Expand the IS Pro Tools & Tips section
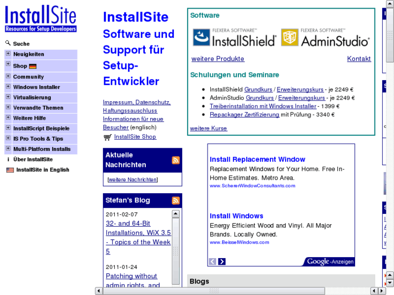Screen dimensions: 394x295 (x=8, y=138)
